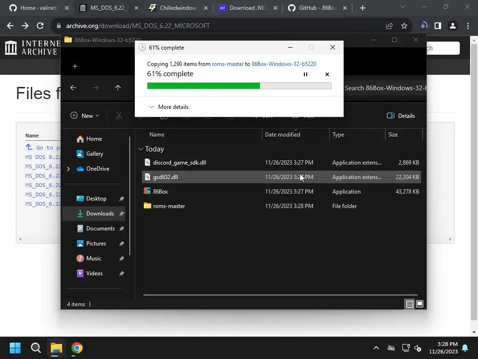
Task: Select OneDrive in the sidebar
Action: tap(98, 169)
